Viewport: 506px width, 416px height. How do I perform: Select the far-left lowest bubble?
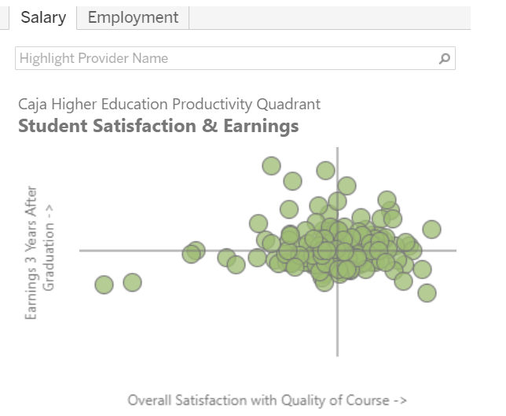click(x=104, y=285)
